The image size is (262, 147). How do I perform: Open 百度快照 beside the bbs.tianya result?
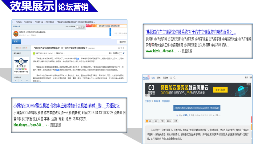(x=56, y=125)
